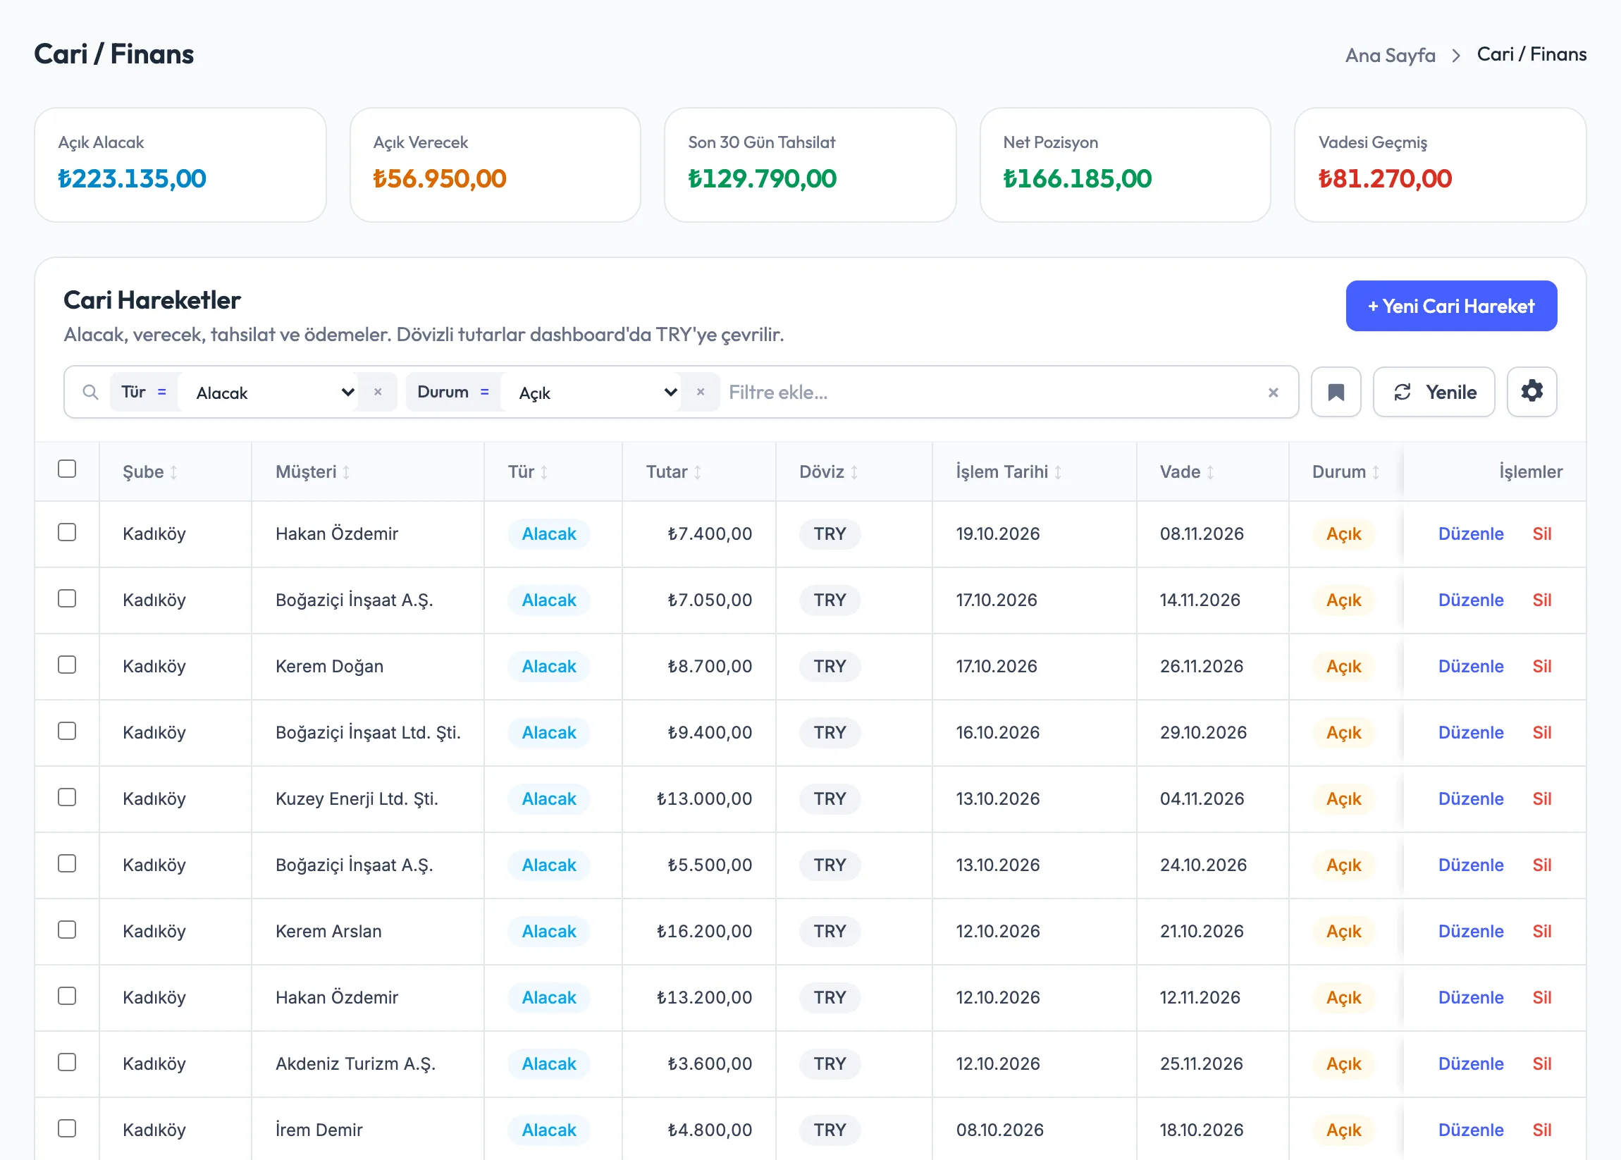Click the Yeni Cari Hareket button
The width and height of the screenshot is (1621, 1160).
tap(1451, 306)
